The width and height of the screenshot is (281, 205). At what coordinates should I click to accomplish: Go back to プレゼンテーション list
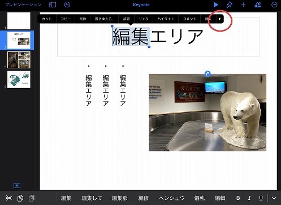click(x=23, y=5)
